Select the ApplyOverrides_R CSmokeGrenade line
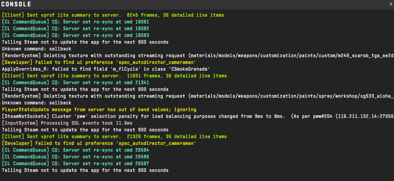 106,69
